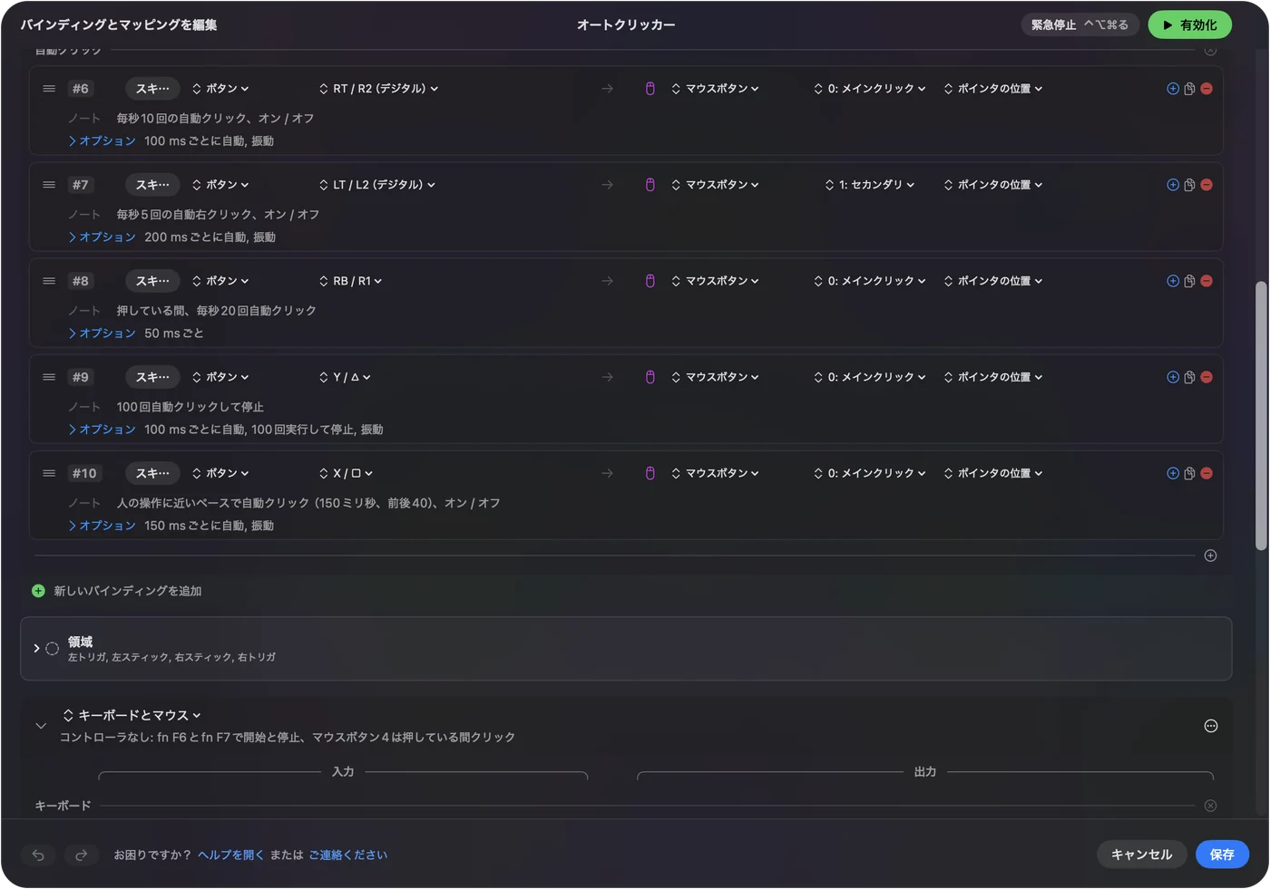
Task: Open マウスボタン dropdown in binding #6
Action: [715, 89]
